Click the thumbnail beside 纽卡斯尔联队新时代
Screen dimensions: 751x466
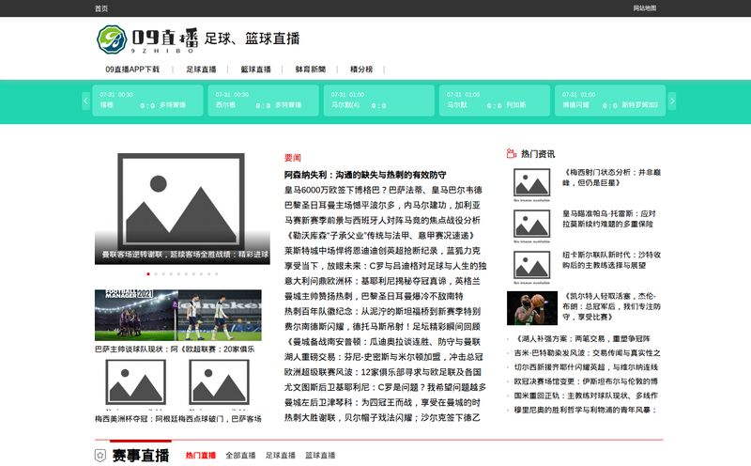click(x=531, y=266)
